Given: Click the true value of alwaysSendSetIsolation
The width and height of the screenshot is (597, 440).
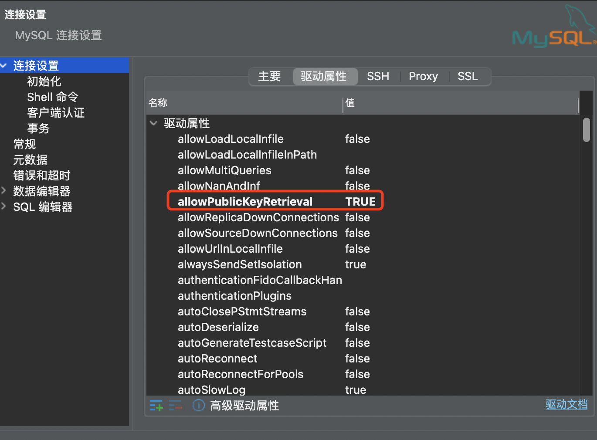Looking at the screenshot, I should 356,264.
